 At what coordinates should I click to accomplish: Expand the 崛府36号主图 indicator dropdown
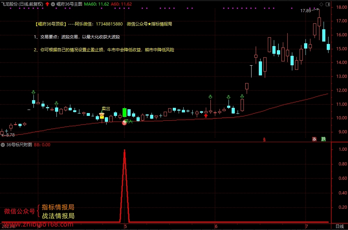[x=53, y=4]
